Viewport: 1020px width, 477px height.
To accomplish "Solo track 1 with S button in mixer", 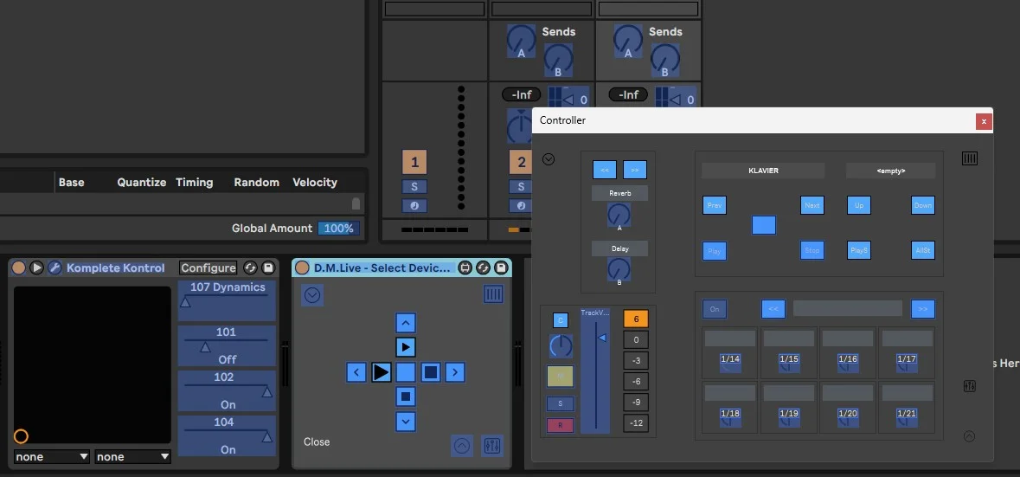I will 414,187.
